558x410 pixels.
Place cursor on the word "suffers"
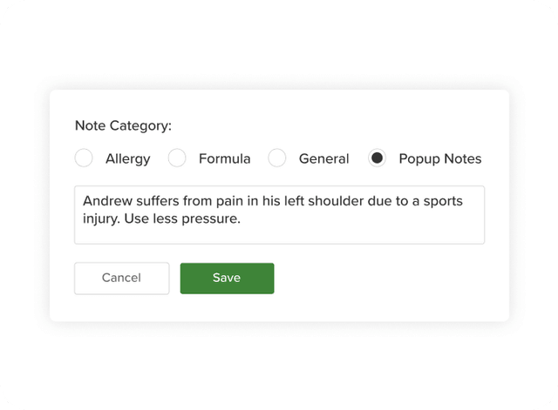coord(157,201)
